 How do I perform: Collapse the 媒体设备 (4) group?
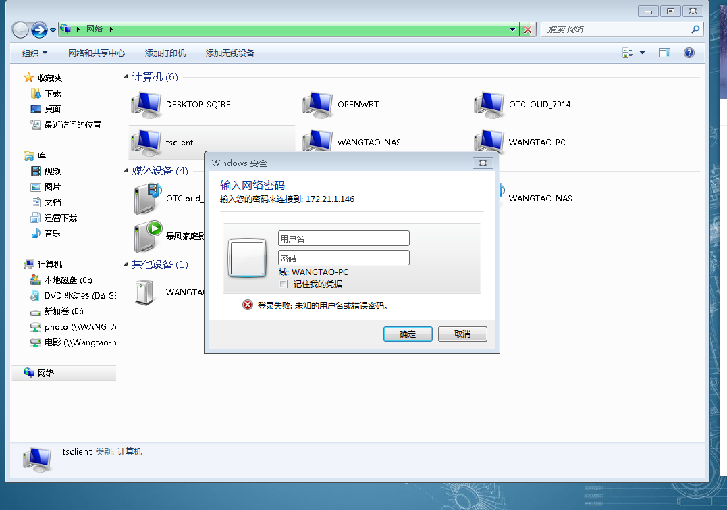point(126,171)
